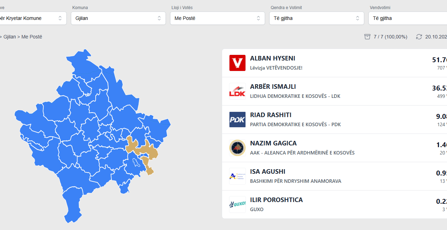Viewport: 447px width, 230px height.
Task: Click the Me Postë breadcrumb item
Action: point(32,37)
